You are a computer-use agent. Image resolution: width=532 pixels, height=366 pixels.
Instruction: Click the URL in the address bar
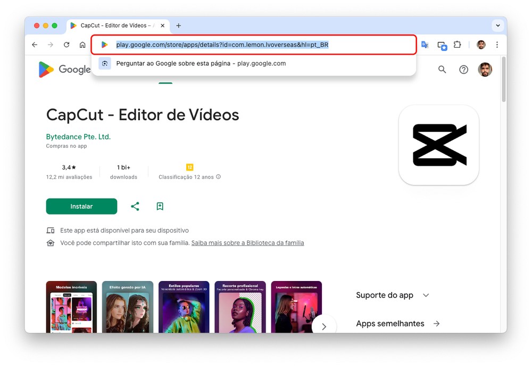[222, 45]
